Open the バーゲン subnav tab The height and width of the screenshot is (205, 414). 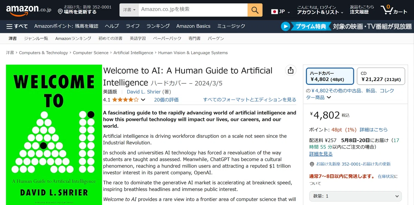pos(216,39)
